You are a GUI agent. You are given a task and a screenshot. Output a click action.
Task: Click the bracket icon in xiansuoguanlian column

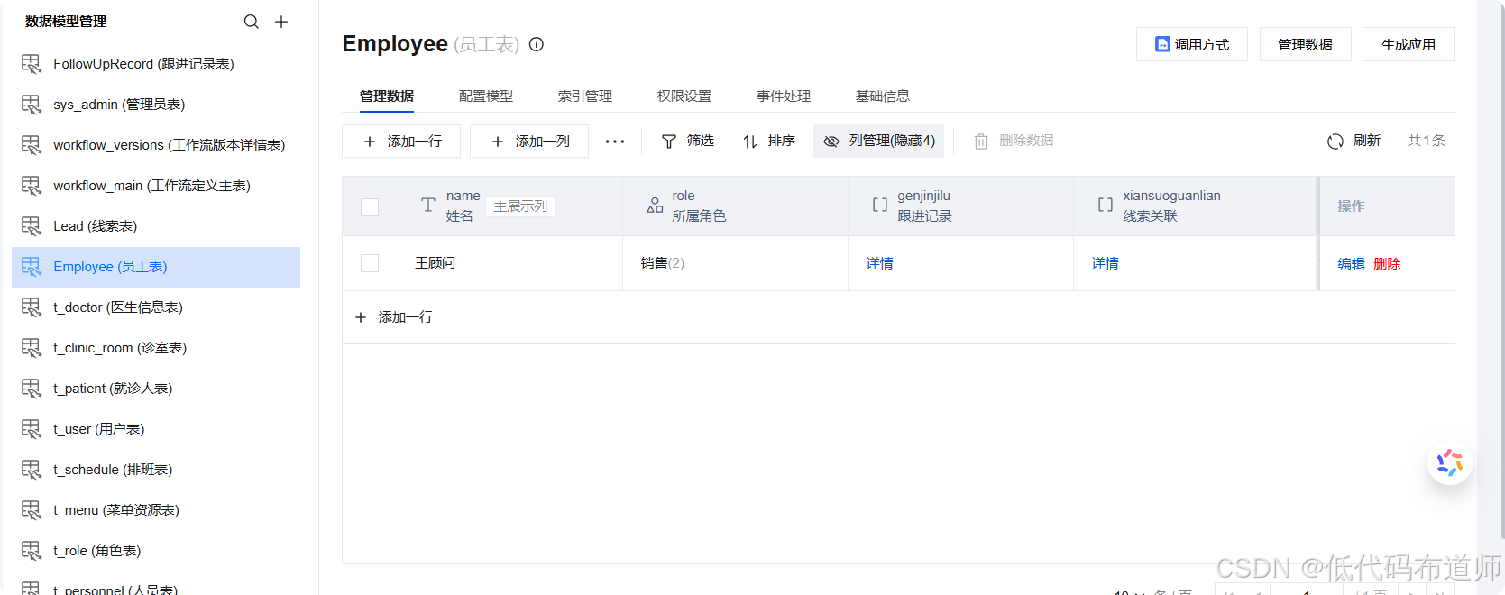[x=1106, y=206]
